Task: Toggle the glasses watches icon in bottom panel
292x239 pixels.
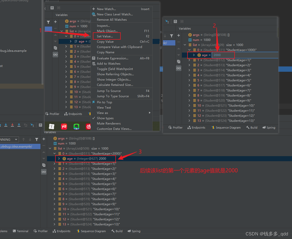Action: [x=44, y=172]
